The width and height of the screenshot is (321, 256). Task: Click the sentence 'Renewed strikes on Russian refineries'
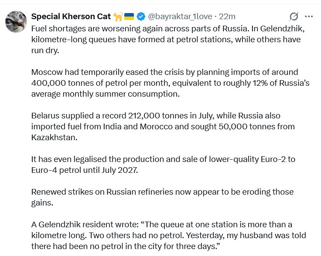pos(162,197)
